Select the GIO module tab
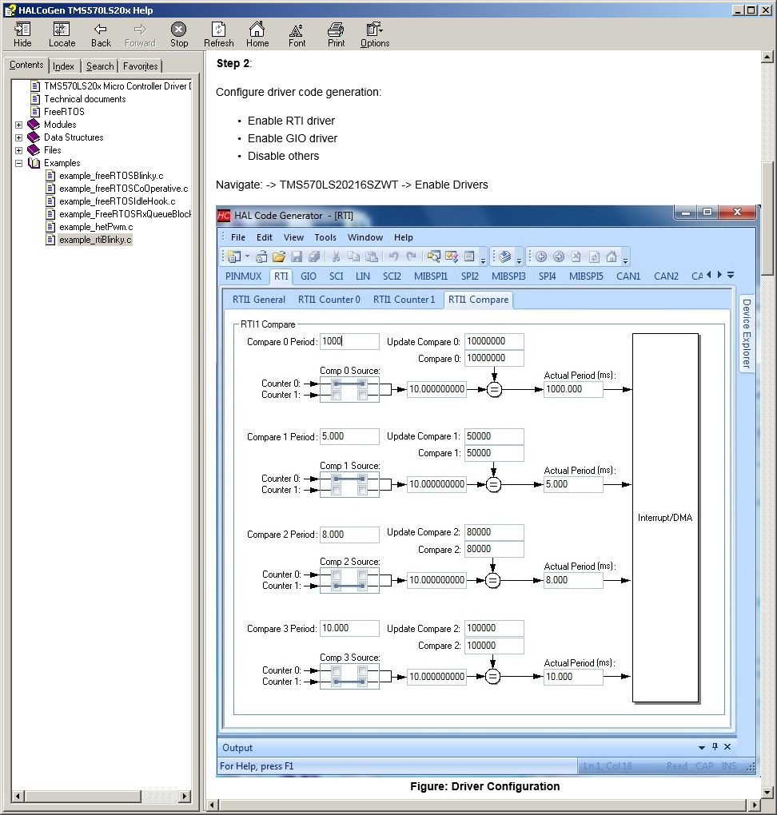The image size is (777, 815). 309,276
